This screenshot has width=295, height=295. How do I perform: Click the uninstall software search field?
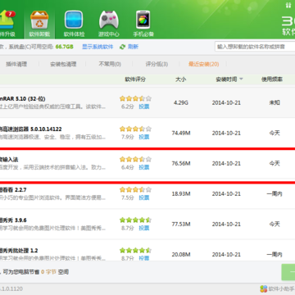pos(255,47)
